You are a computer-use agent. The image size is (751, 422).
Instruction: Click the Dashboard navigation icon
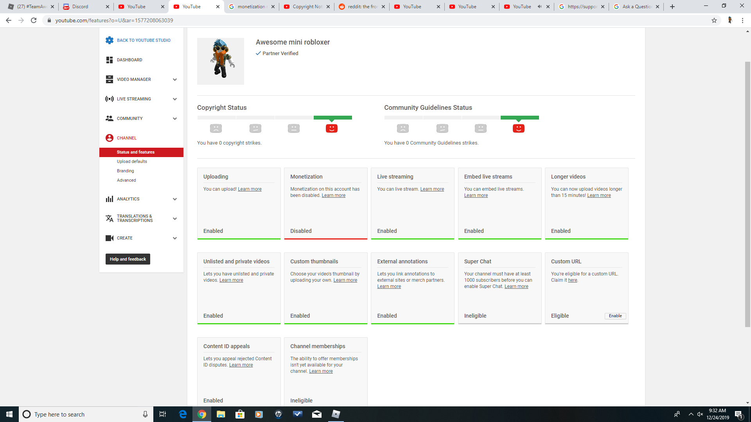[x=110, y=60]
